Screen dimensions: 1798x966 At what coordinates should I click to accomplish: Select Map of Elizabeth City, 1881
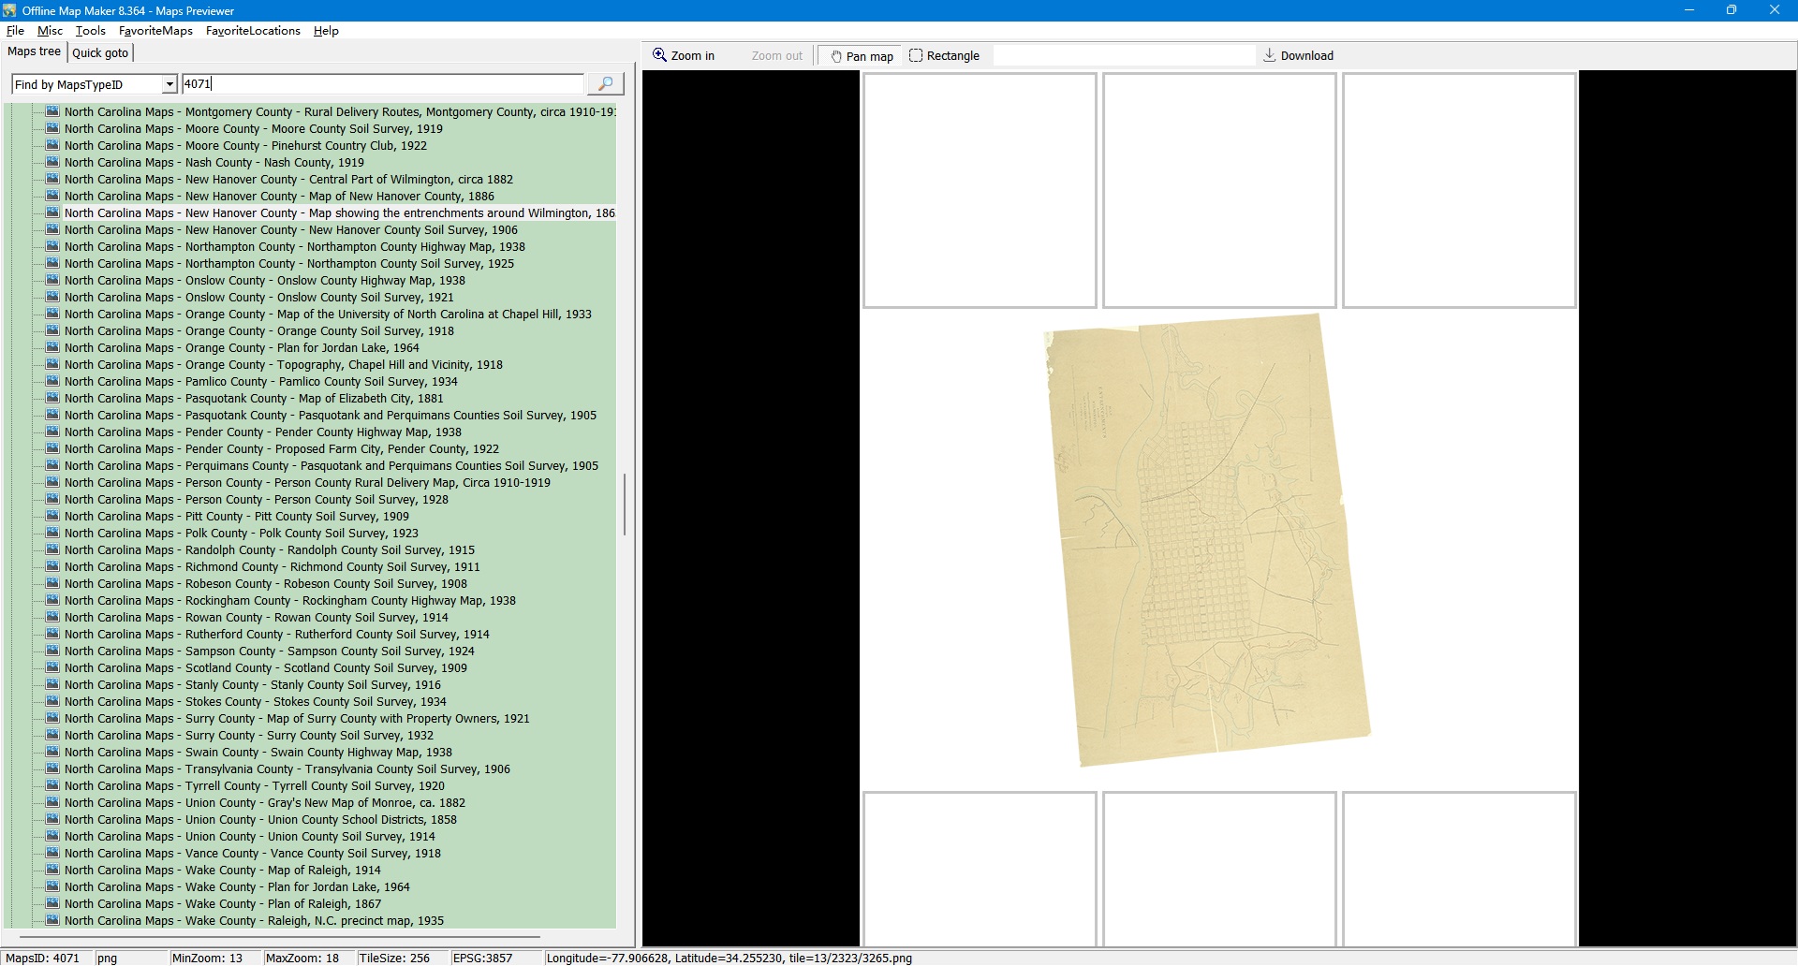(x=370, y=399)
